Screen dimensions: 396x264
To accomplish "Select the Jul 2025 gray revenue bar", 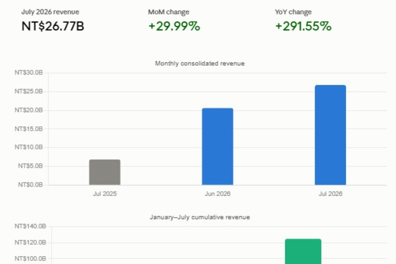I will [105, 172].
